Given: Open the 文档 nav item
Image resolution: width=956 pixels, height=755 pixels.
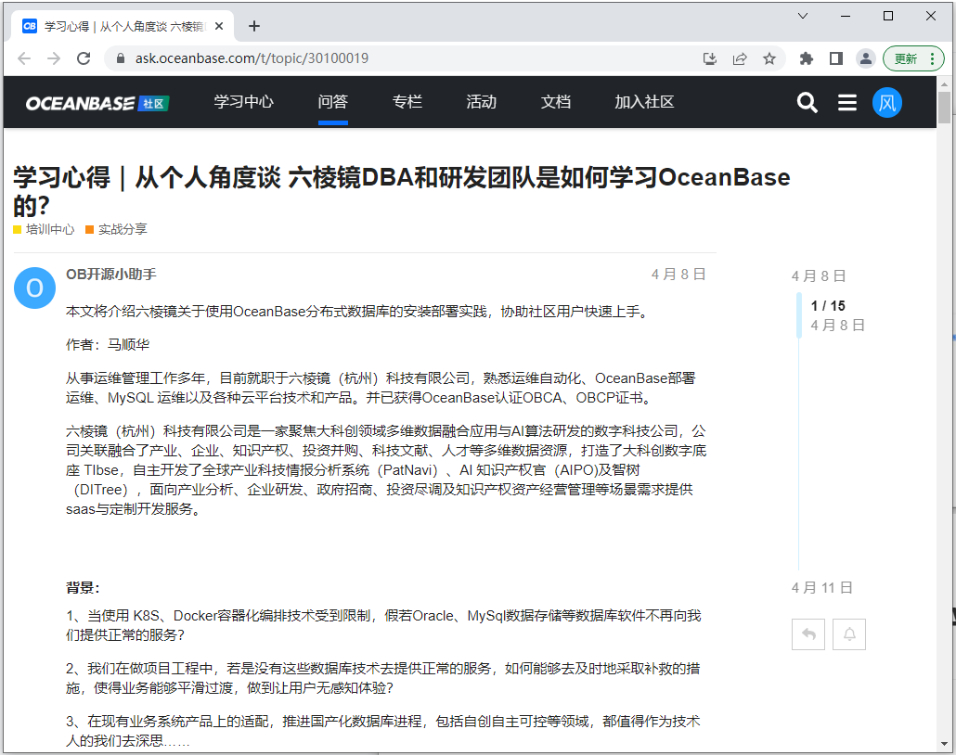Looking at the screenshot, I should pyautogui.click(x=556, y=102).
